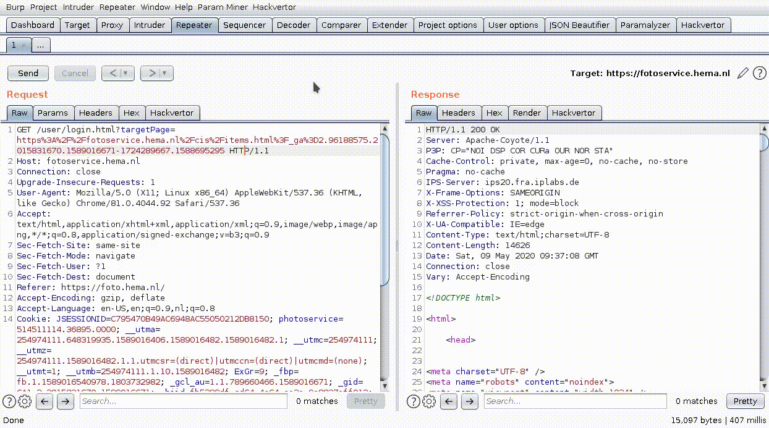Send the request
Viewport: 769px width, 428px height.
28,73
